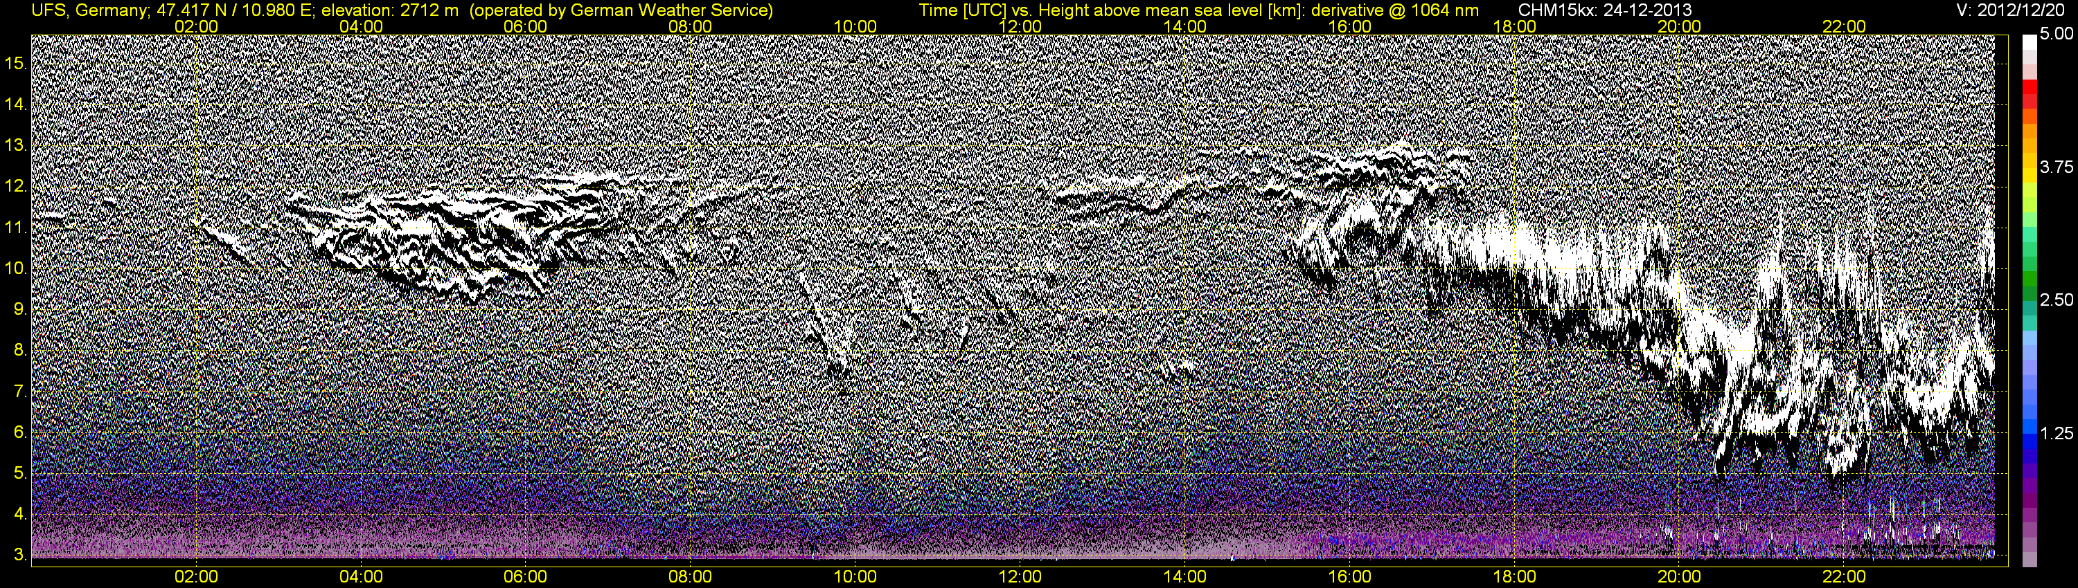Click the 22:00 label on the bottom time axis
Screen dimensions: 2078x588
(x=1844, y=577)
